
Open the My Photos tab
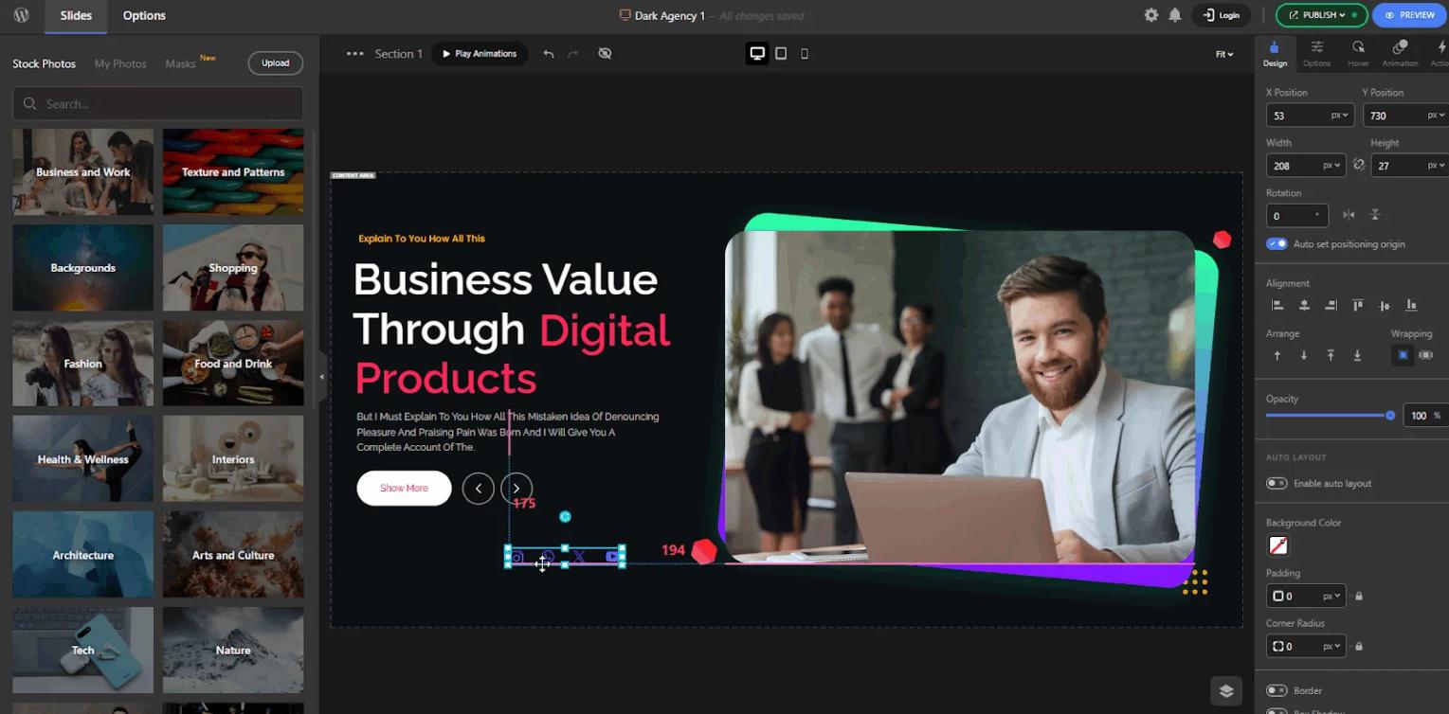pos(120,63)
